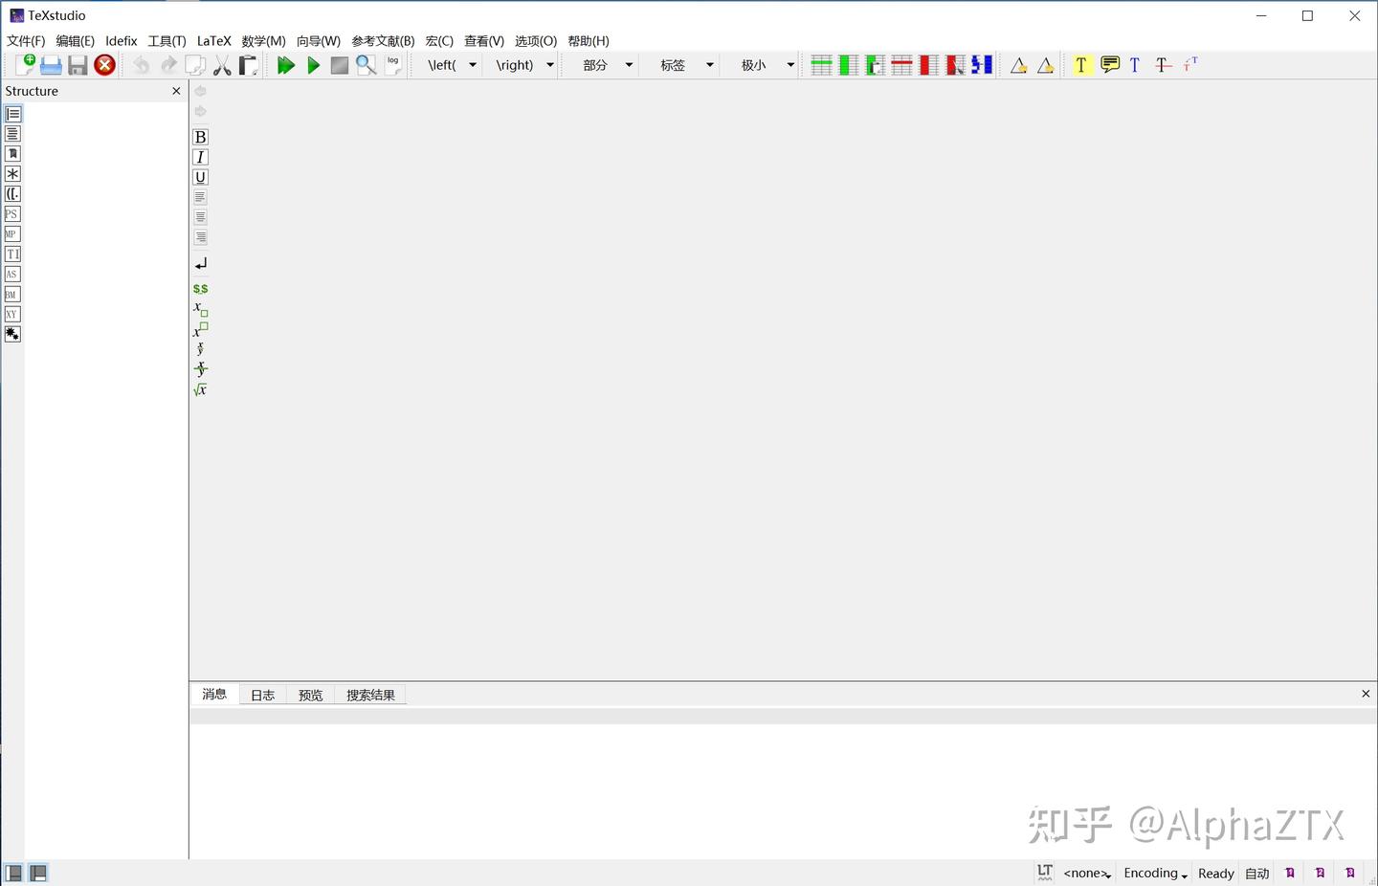Select the bold formatting icon in the math sidebar
Screen dimensions: 1378x886
click(200, 137)
